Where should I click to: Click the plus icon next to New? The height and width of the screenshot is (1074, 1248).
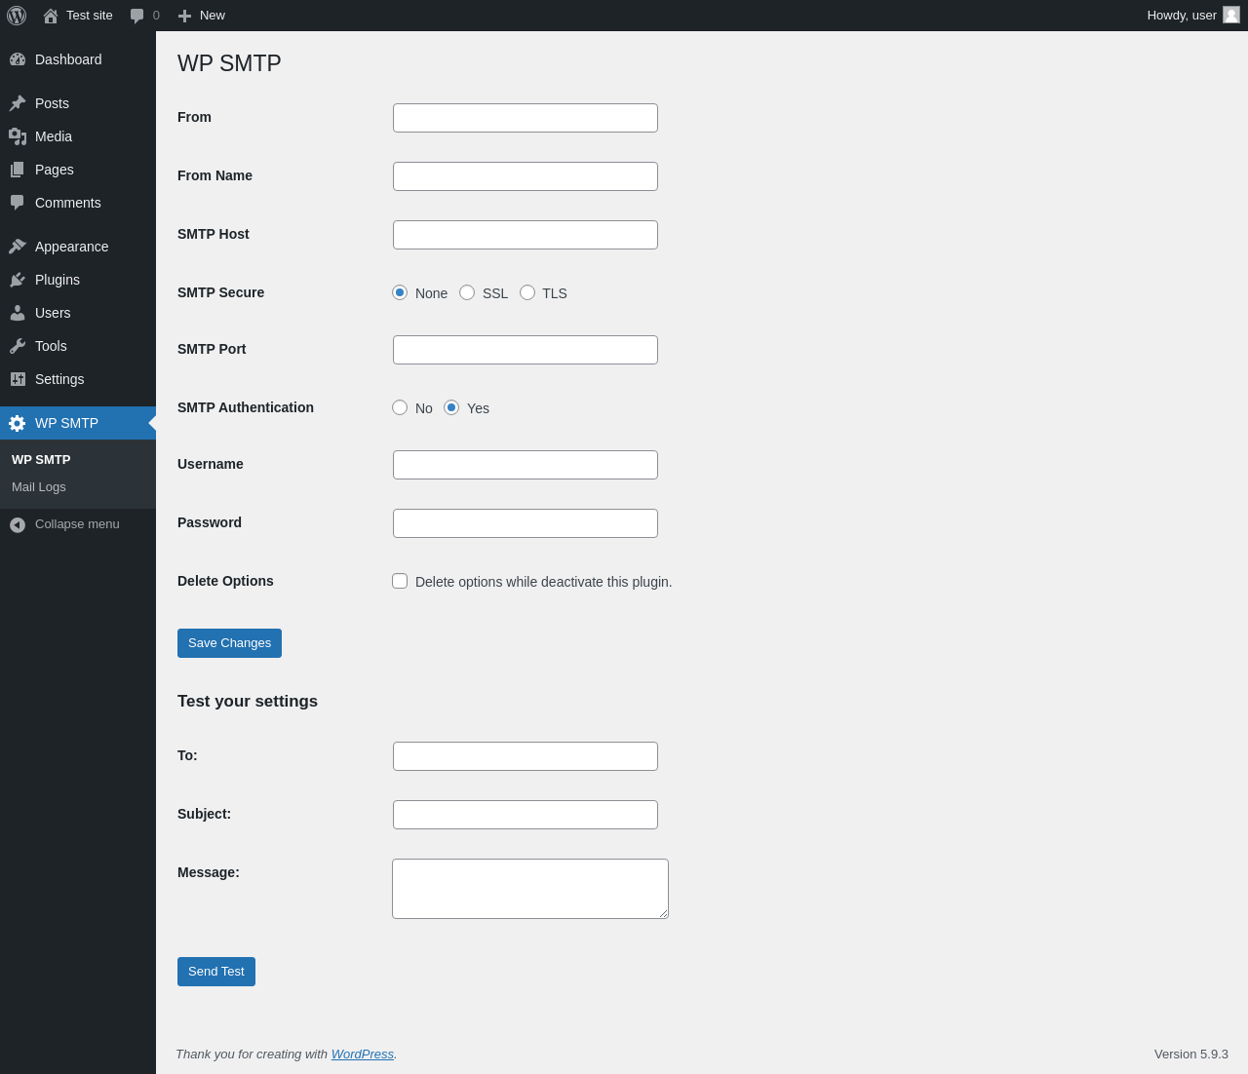coord(184,16)
